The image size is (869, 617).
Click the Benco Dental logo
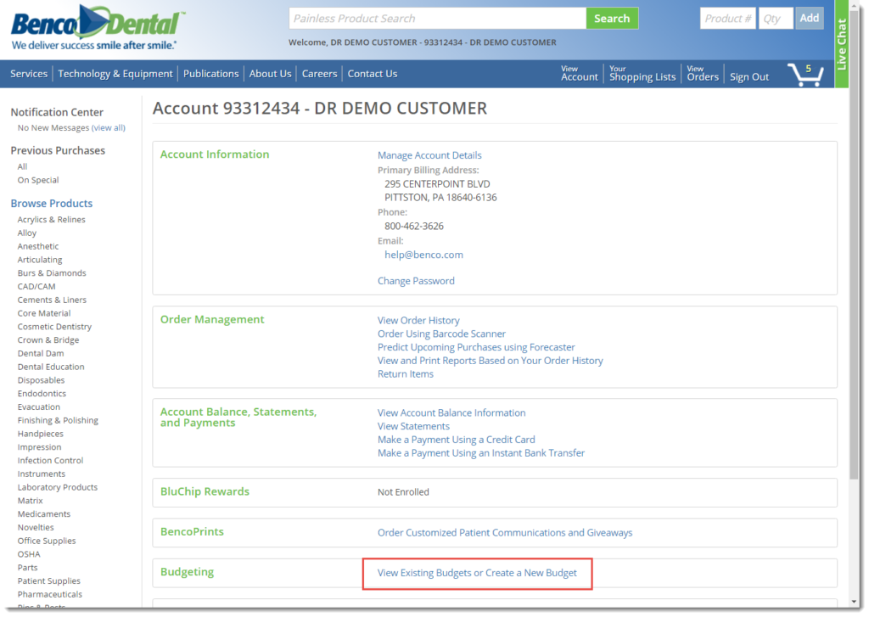pos(95,27)
